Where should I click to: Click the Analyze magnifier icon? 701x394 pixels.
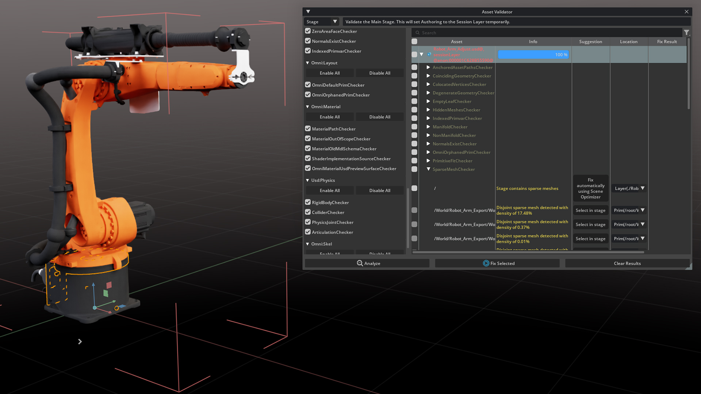coord(360,263)
